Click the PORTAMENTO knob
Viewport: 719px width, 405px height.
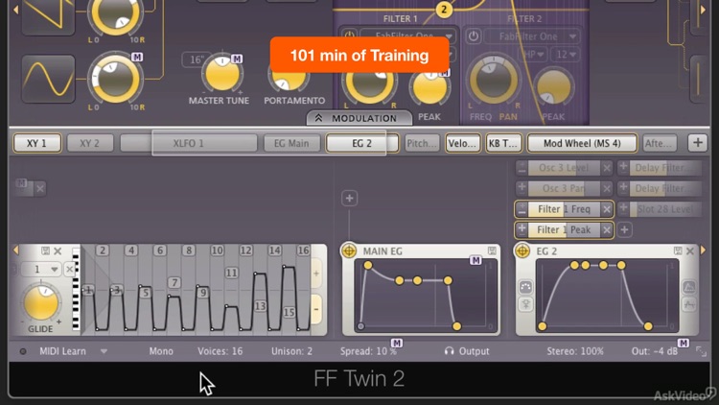tap(288, 81)
